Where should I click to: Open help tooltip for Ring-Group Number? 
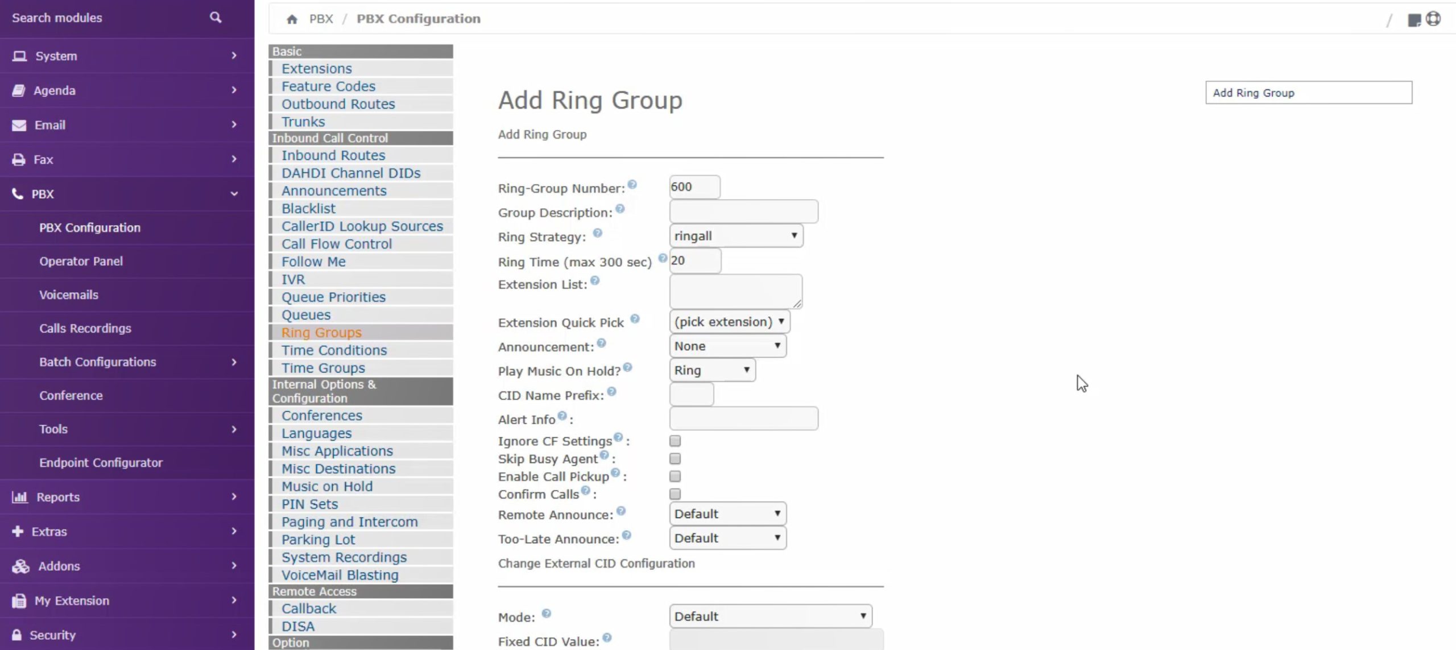(632, 185)
